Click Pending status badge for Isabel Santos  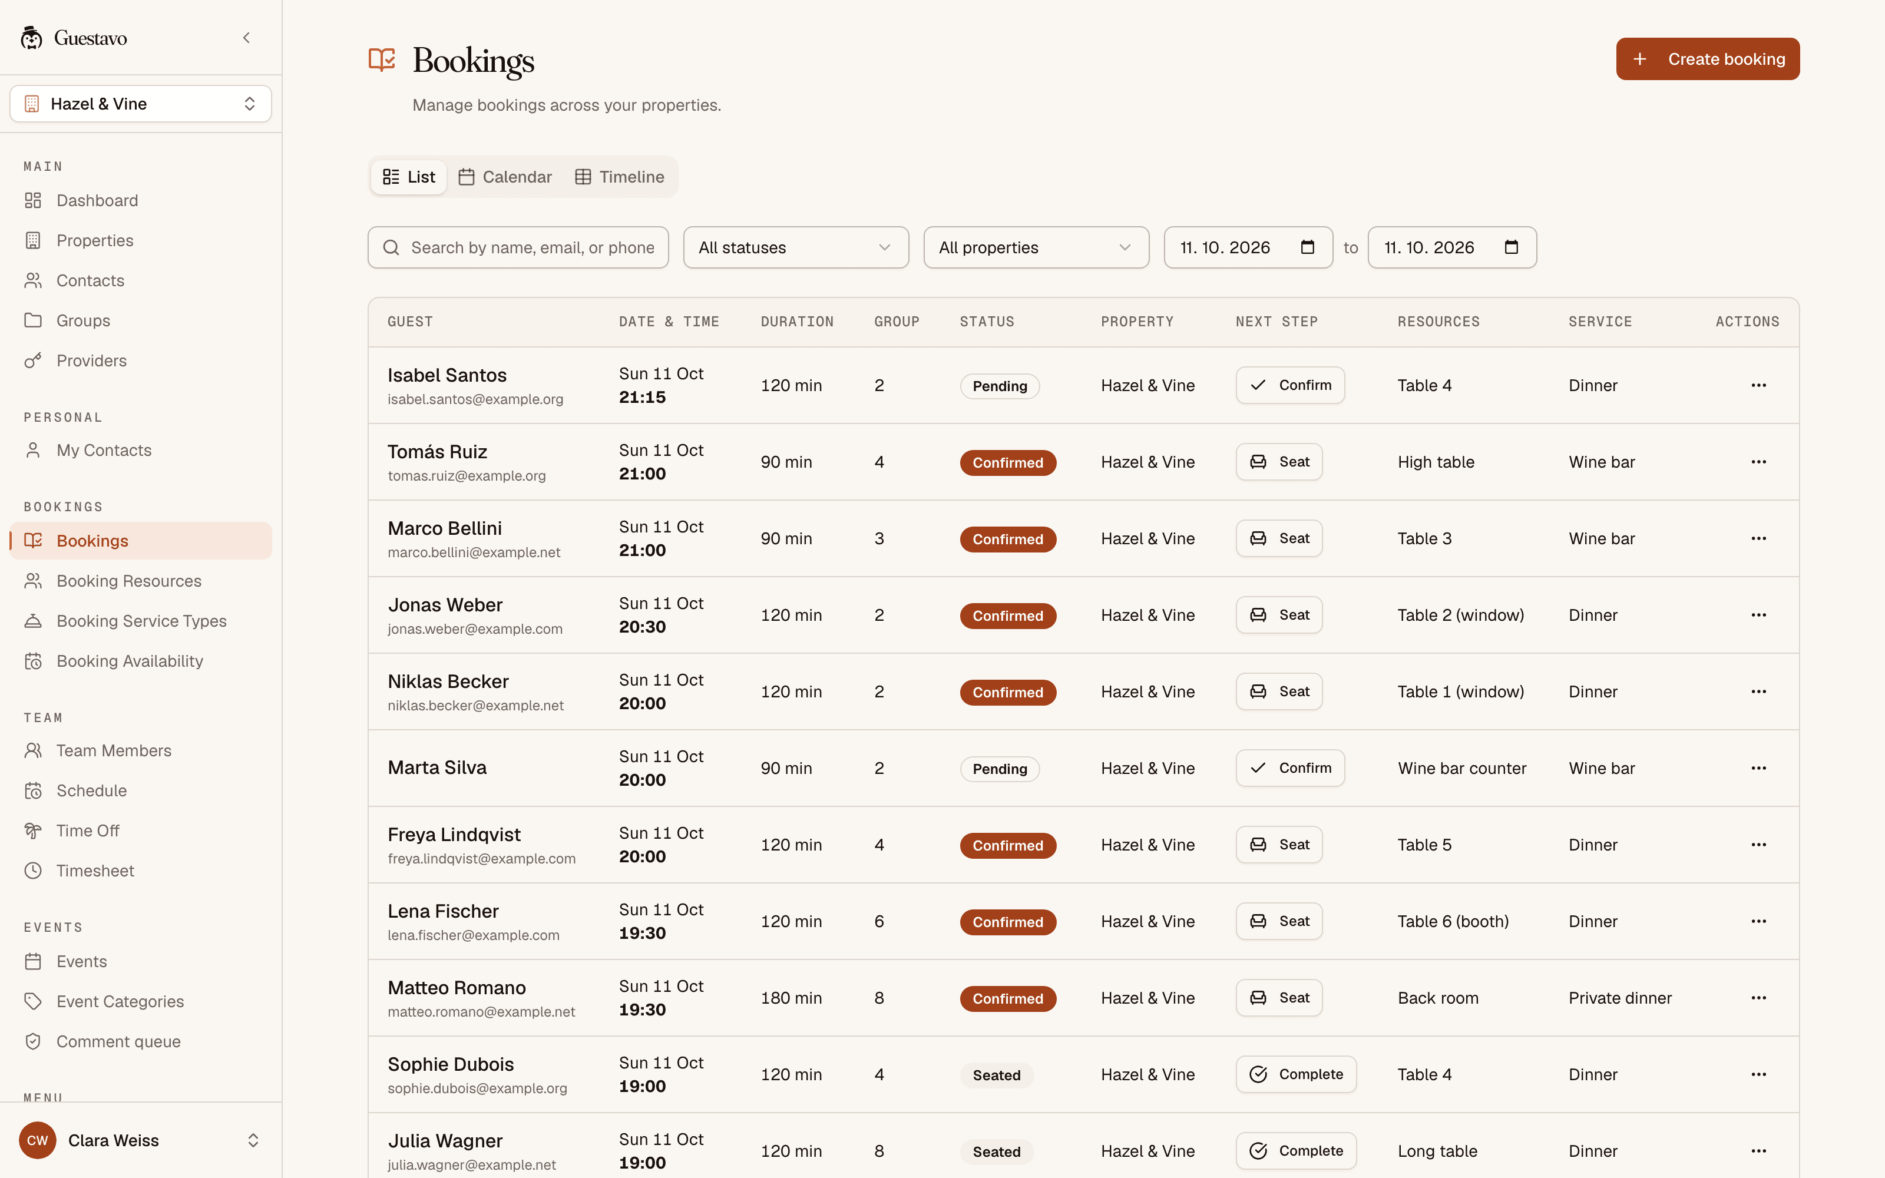pyautogui.click(x=1000, y=386)
